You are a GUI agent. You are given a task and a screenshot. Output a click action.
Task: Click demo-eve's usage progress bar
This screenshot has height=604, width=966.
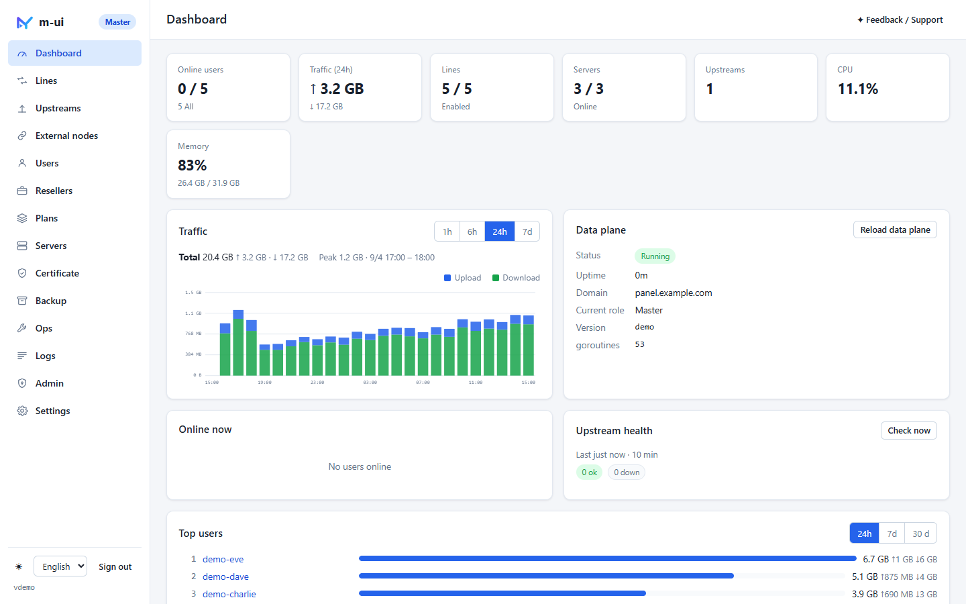pyautogui.click(x=608, y=558)
